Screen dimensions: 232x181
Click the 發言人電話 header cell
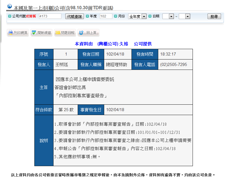click(x=145, y=65)
